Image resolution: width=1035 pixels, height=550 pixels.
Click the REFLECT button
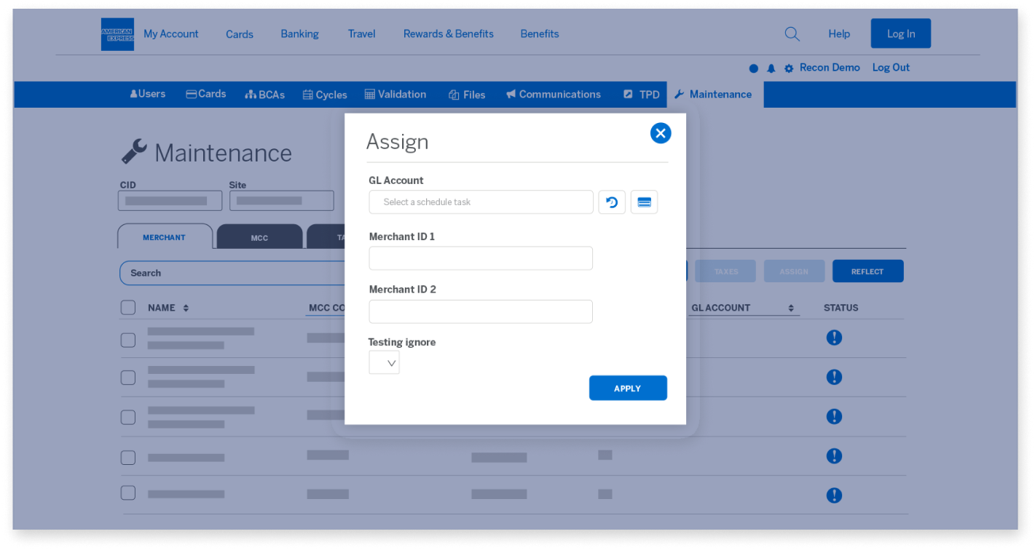point(867,271)
